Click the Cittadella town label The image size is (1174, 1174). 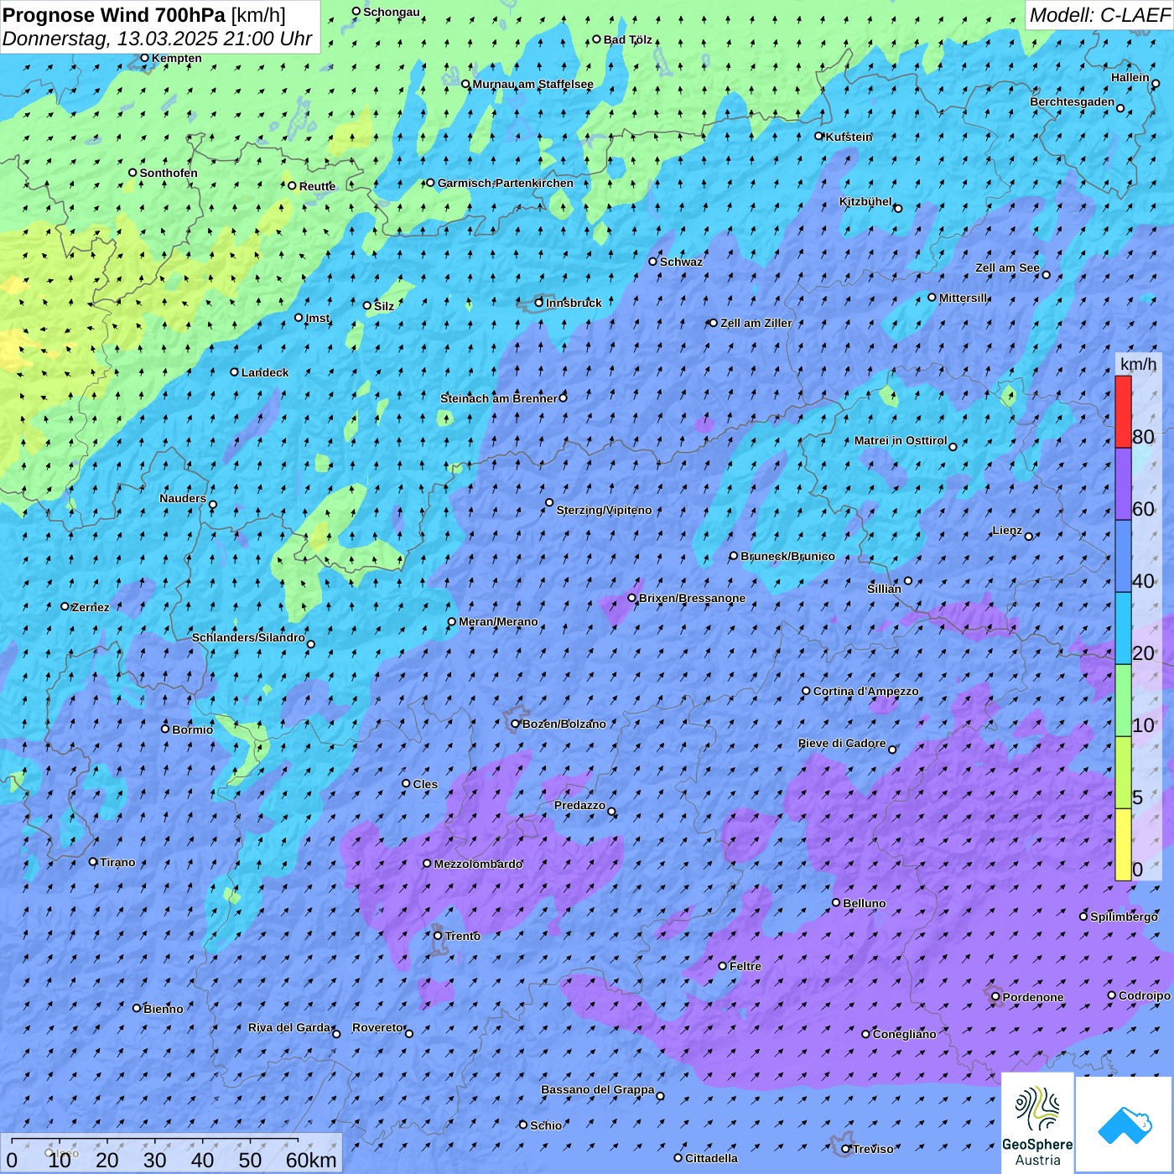coord(711,1158)
